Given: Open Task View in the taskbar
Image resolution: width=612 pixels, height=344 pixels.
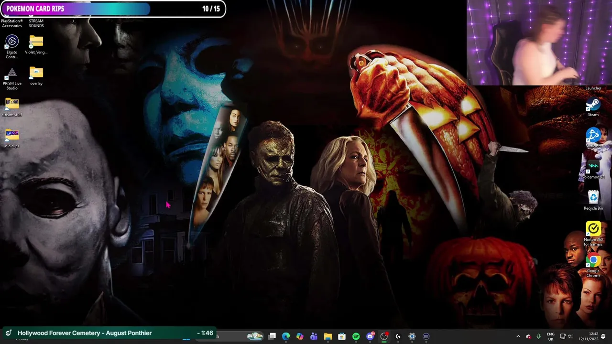Looking at the screenshot, I should pos(272,336).
